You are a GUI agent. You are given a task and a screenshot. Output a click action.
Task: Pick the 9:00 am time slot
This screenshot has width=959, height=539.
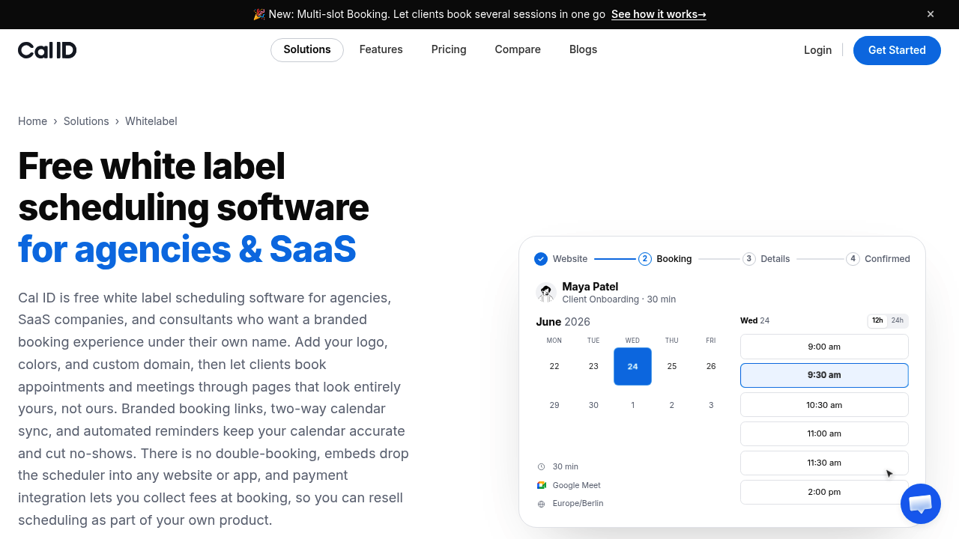pyautogui.click(x=824, y=347)
